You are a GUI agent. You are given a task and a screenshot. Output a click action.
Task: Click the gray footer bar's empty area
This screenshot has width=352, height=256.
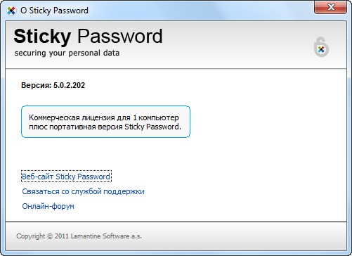pyautogui.click(x=244, y=236)
